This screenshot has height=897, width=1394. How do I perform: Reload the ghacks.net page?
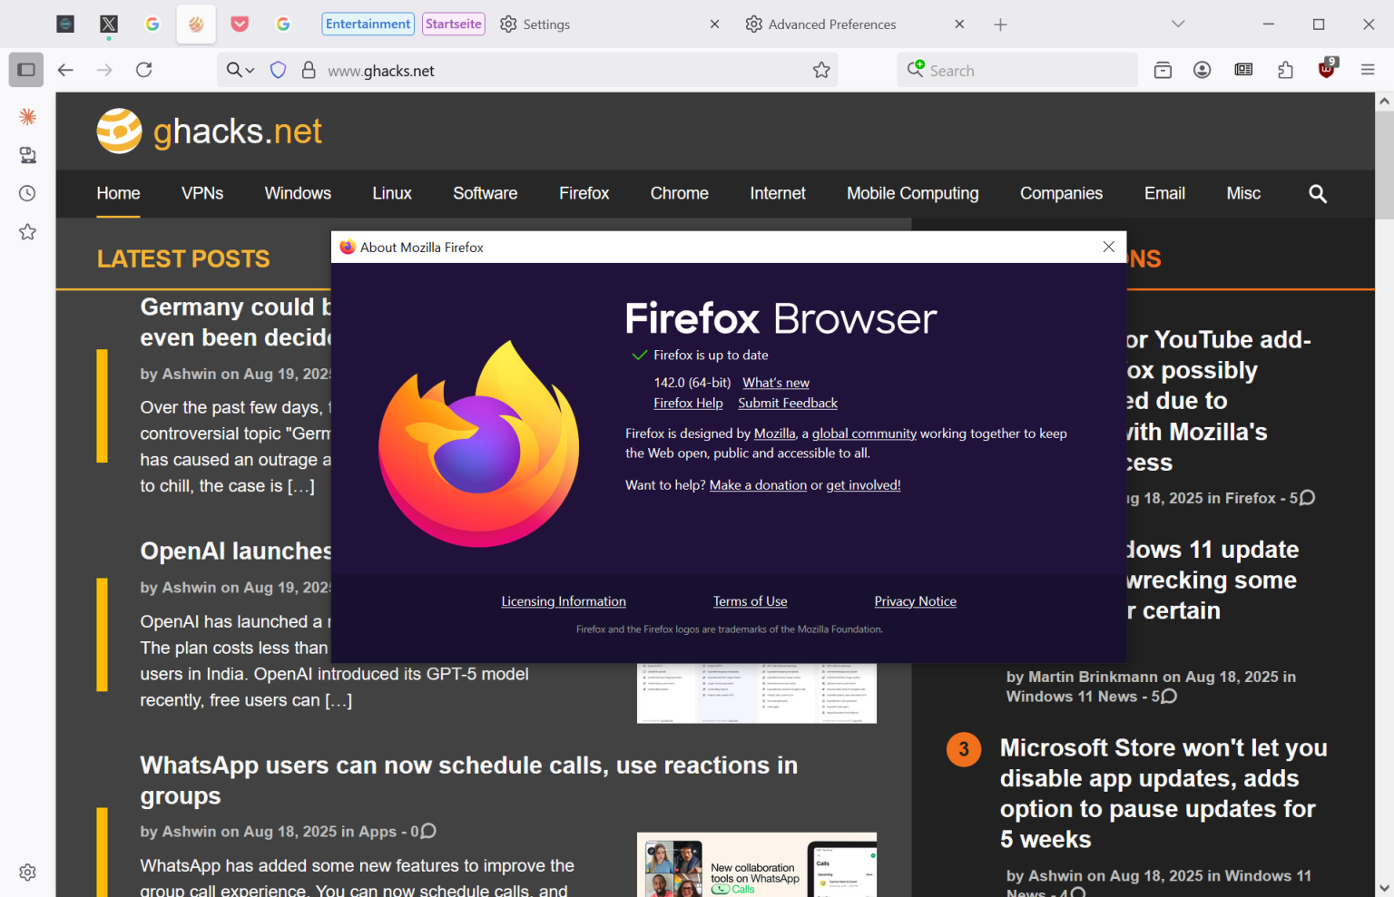tap(143, 69)
